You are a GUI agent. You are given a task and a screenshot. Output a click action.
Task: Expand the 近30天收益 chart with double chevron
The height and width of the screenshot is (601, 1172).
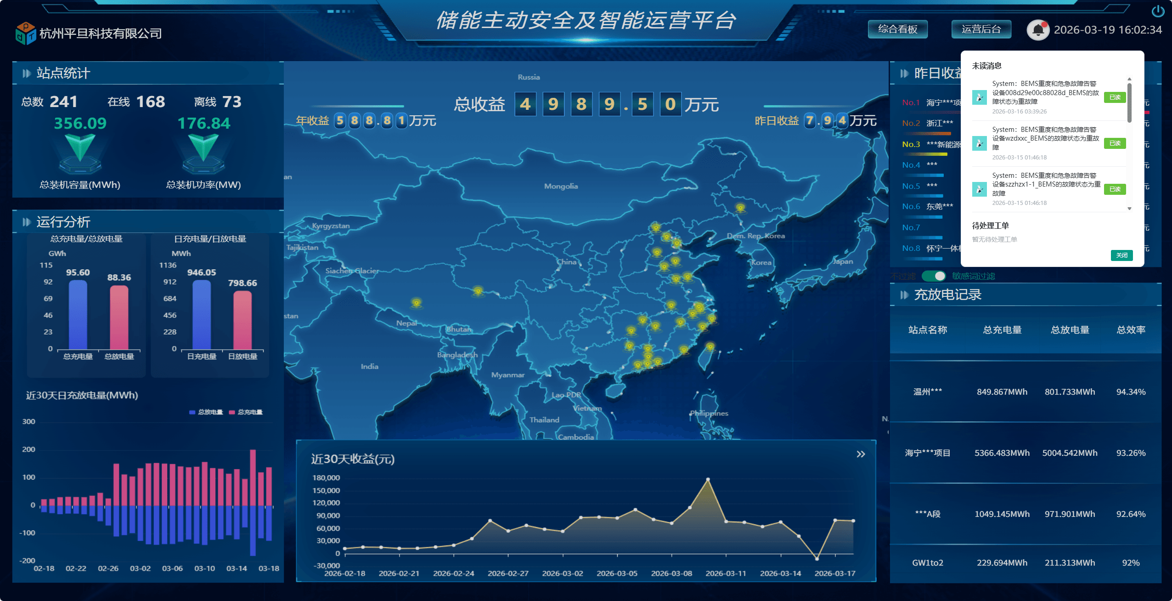(861, 454)
